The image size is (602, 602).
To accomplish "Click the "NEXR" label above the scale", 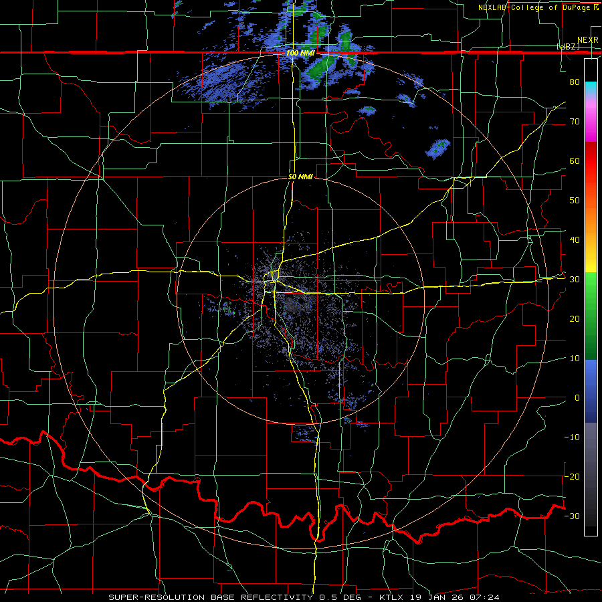I will click(x=588, y=40).
